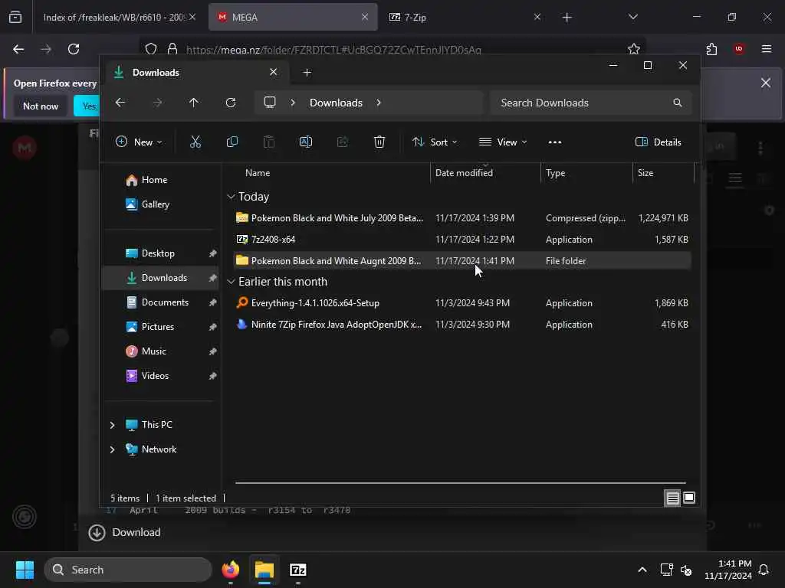Image resolution: width=785 pixels, height=588 pixels.
Task: Click the Windows taskbar Search box
Action: coord(128,570)
